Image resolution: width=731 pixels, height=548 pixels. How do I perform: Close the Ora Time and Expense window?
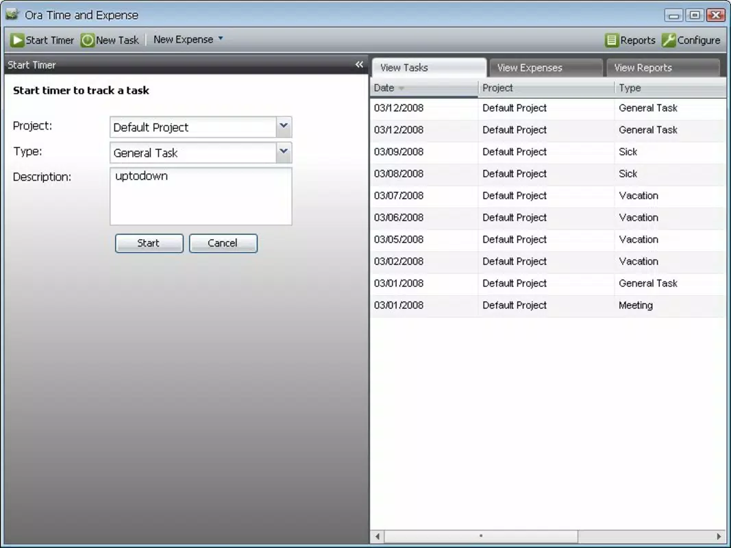[716, 15]
